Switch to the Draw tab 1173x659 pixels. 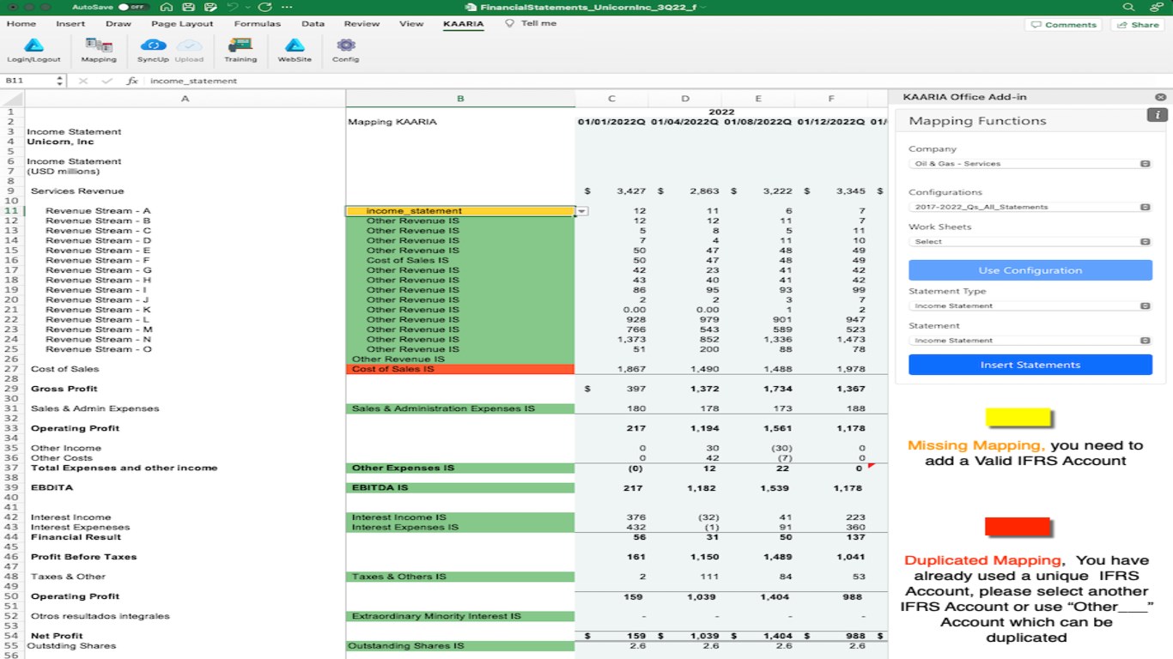(x=119, y=24)
